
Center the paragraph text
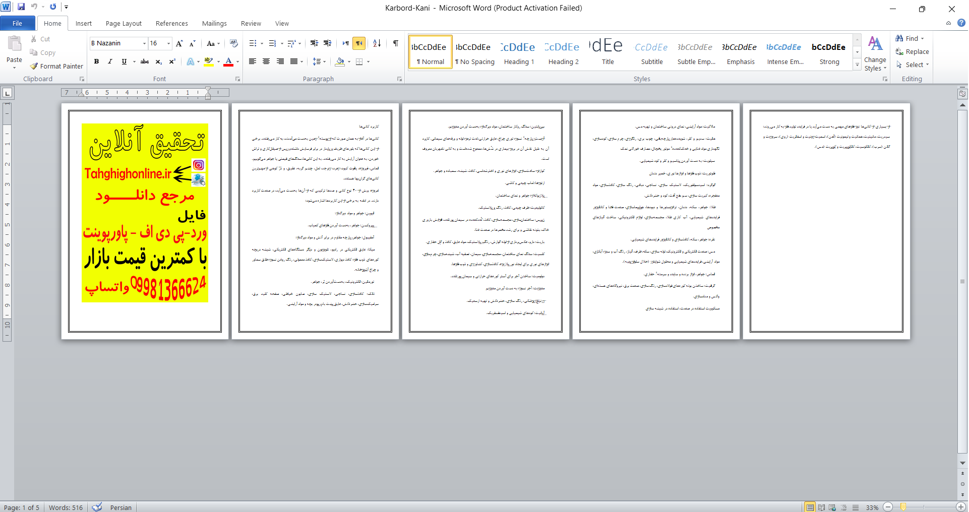point(266,61)
